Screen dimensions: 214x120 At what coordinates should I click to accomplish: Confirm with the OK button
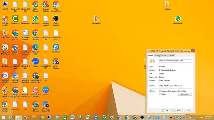tap(167, 111)
